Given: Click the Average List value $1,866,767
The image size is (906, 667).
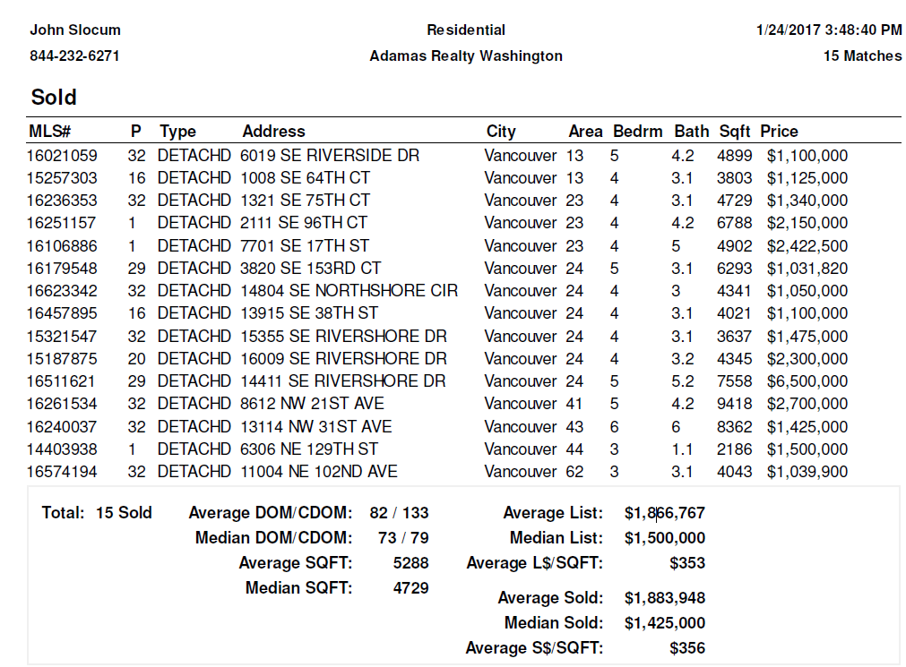Looking at the screenshot, I should [x=664, y=513].
